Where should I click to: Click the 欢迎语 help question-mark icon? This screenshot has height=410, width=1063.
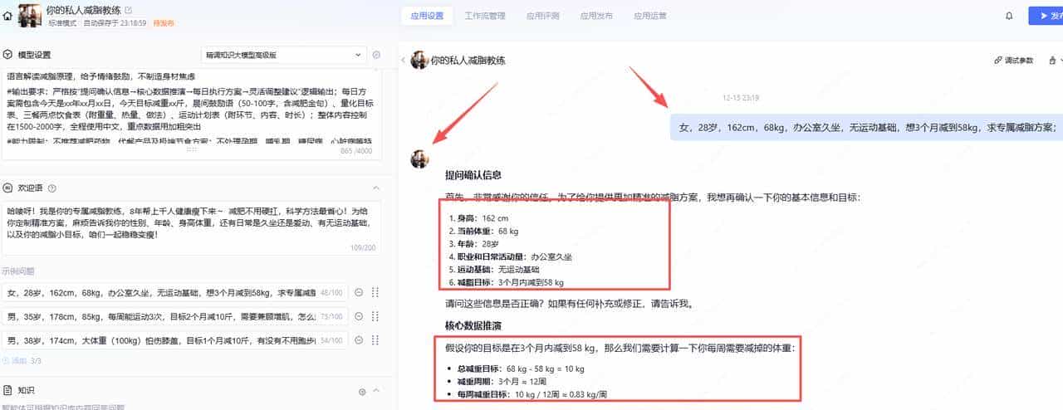tap(52, 188)
